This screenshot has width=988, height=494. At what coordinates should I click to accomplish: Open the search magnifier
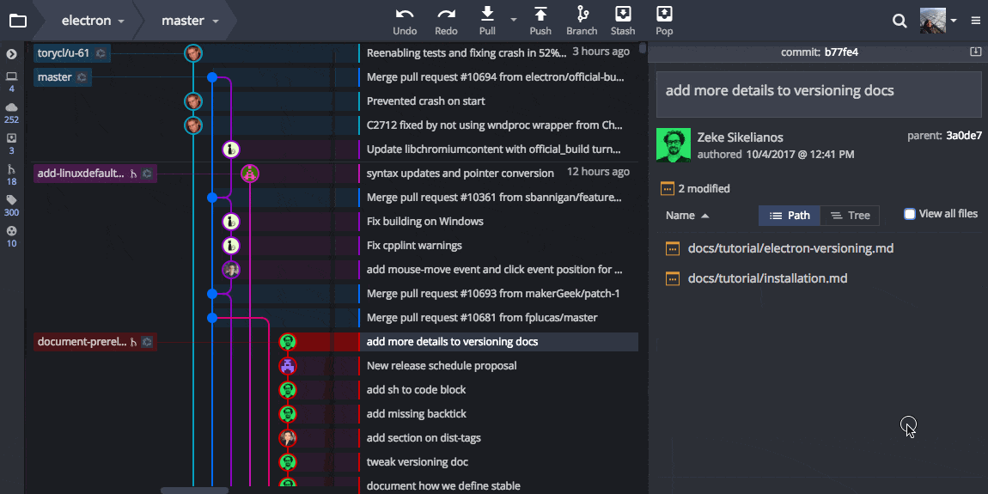(x=900, y=21)
